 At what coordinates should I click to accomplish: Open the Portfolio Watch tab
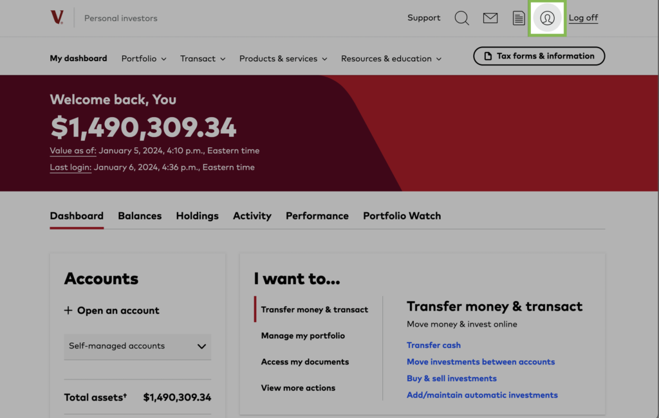[x=402, y=216]
